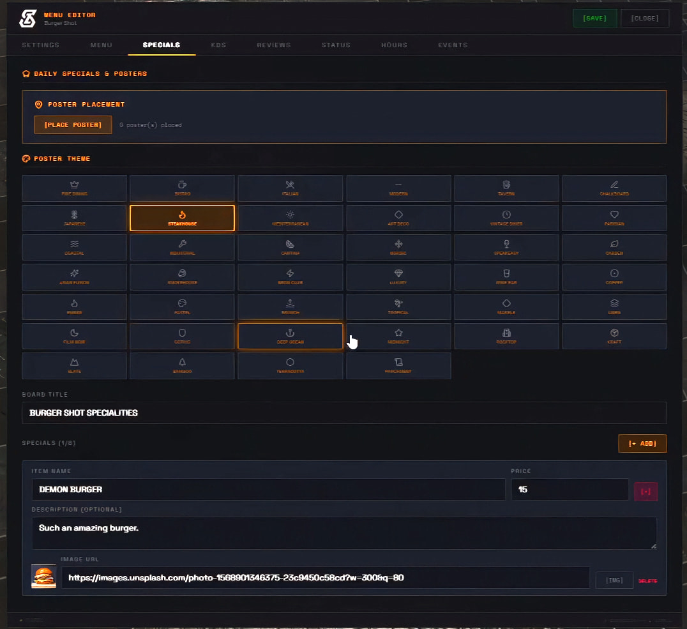Screen dimensions: 687x629
Task: Click the Place Poster button
Action: click(73, 125)
